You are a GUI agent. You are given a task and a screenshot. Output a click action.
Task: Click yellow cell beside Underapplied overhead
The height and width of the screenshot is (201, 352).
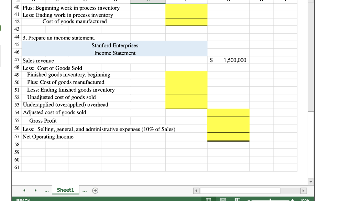point(186,104)
